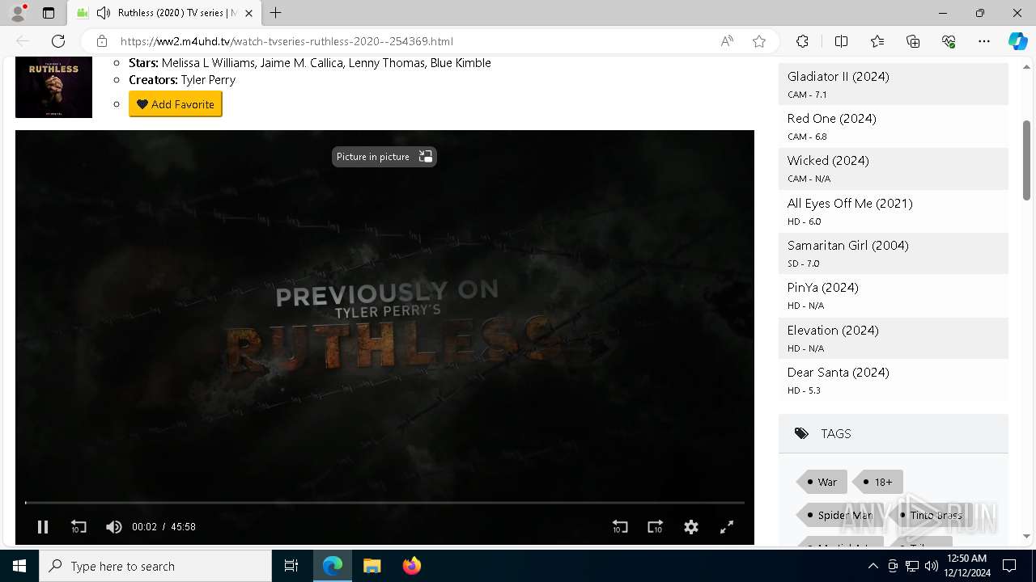
Task: Open Browser essentials heart icon
Action: click(x=949, y=41)
